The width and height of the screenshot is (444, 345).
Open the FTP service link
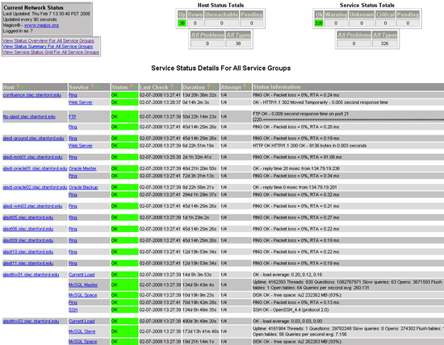(x=72, y=117)
